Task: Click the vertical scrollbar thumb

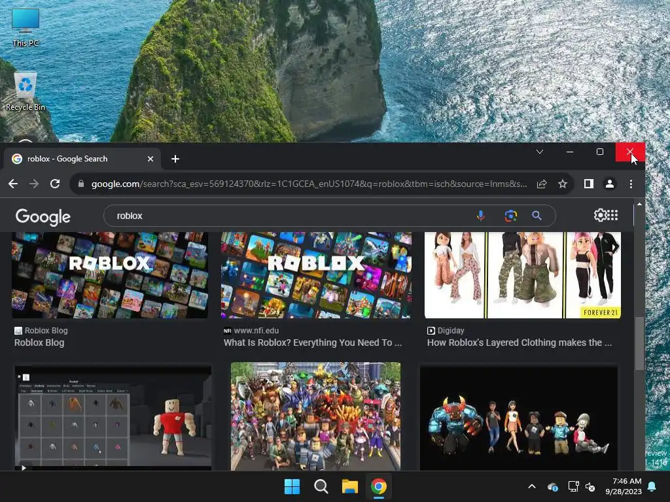Action: (x=639, y=344)
